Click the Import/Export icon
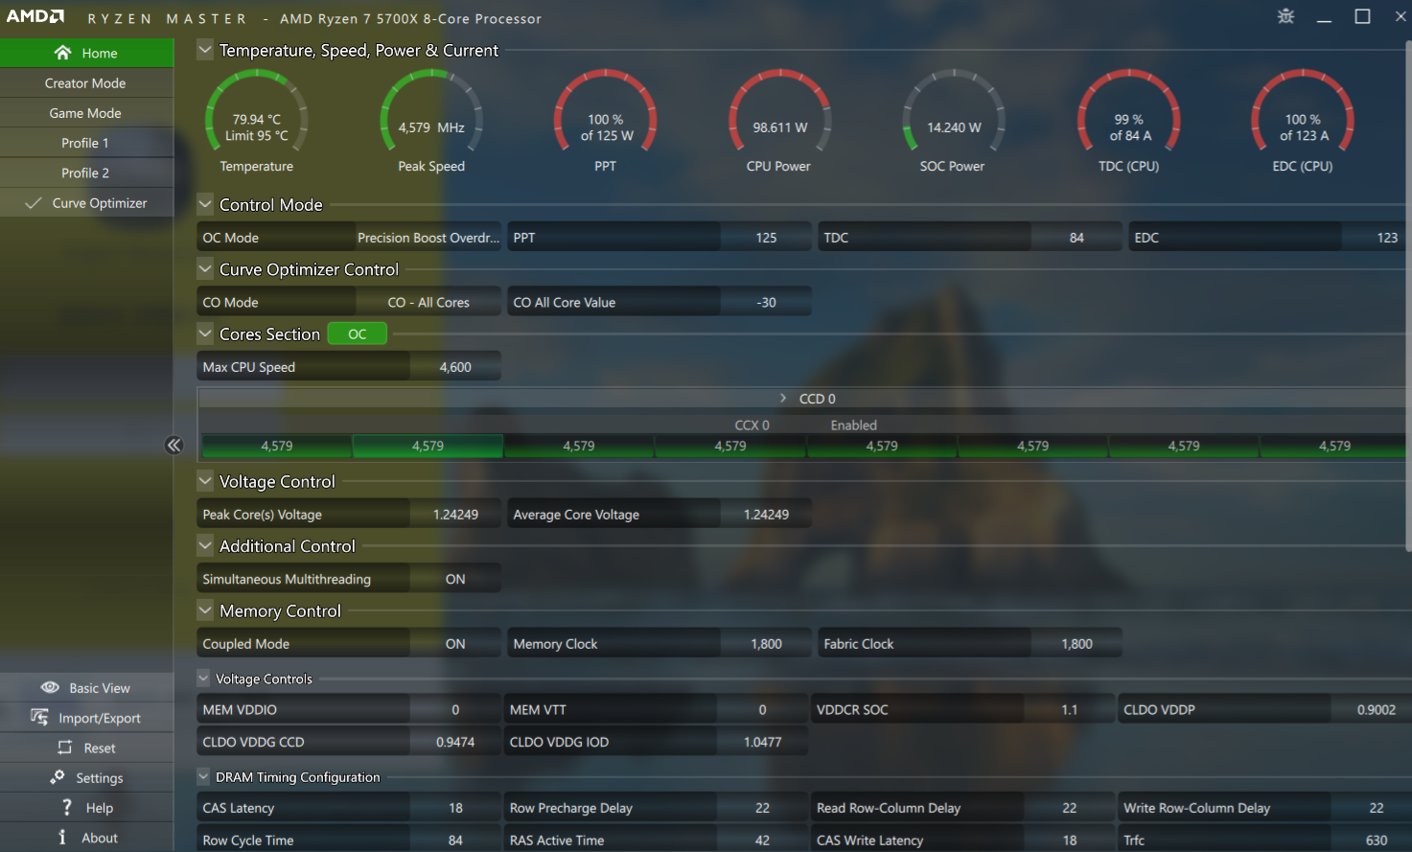The height and width of the screenshot is (852, 1412). pos(39,717)
